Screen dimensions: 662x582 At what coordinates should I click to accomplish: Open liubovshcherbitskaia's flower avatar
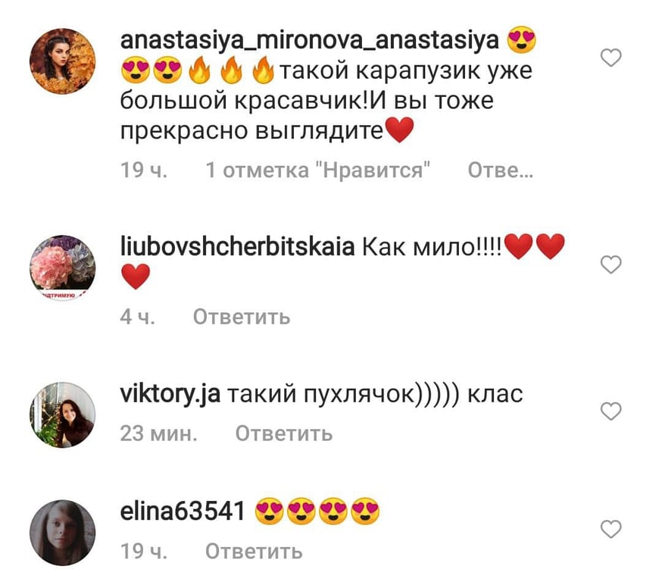pos(62,268)
